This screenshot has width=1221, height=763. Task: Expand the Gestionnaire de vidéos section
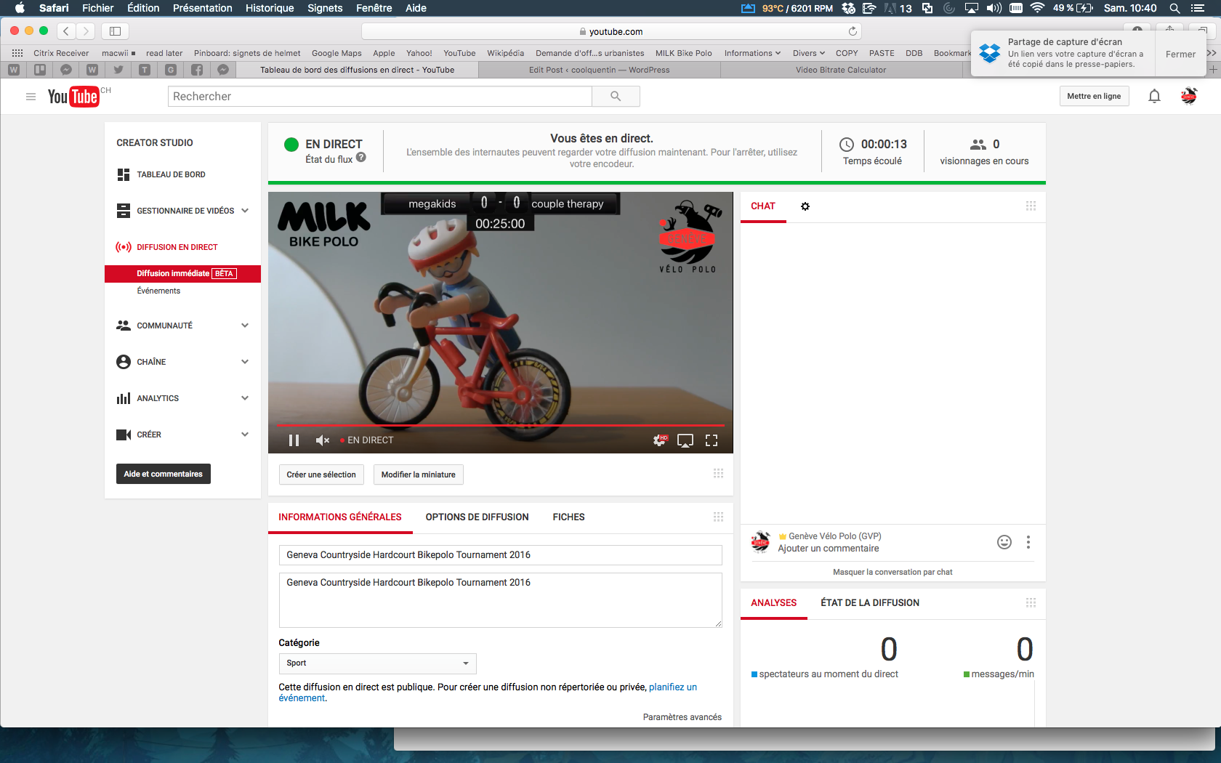[x=245, y=211]
